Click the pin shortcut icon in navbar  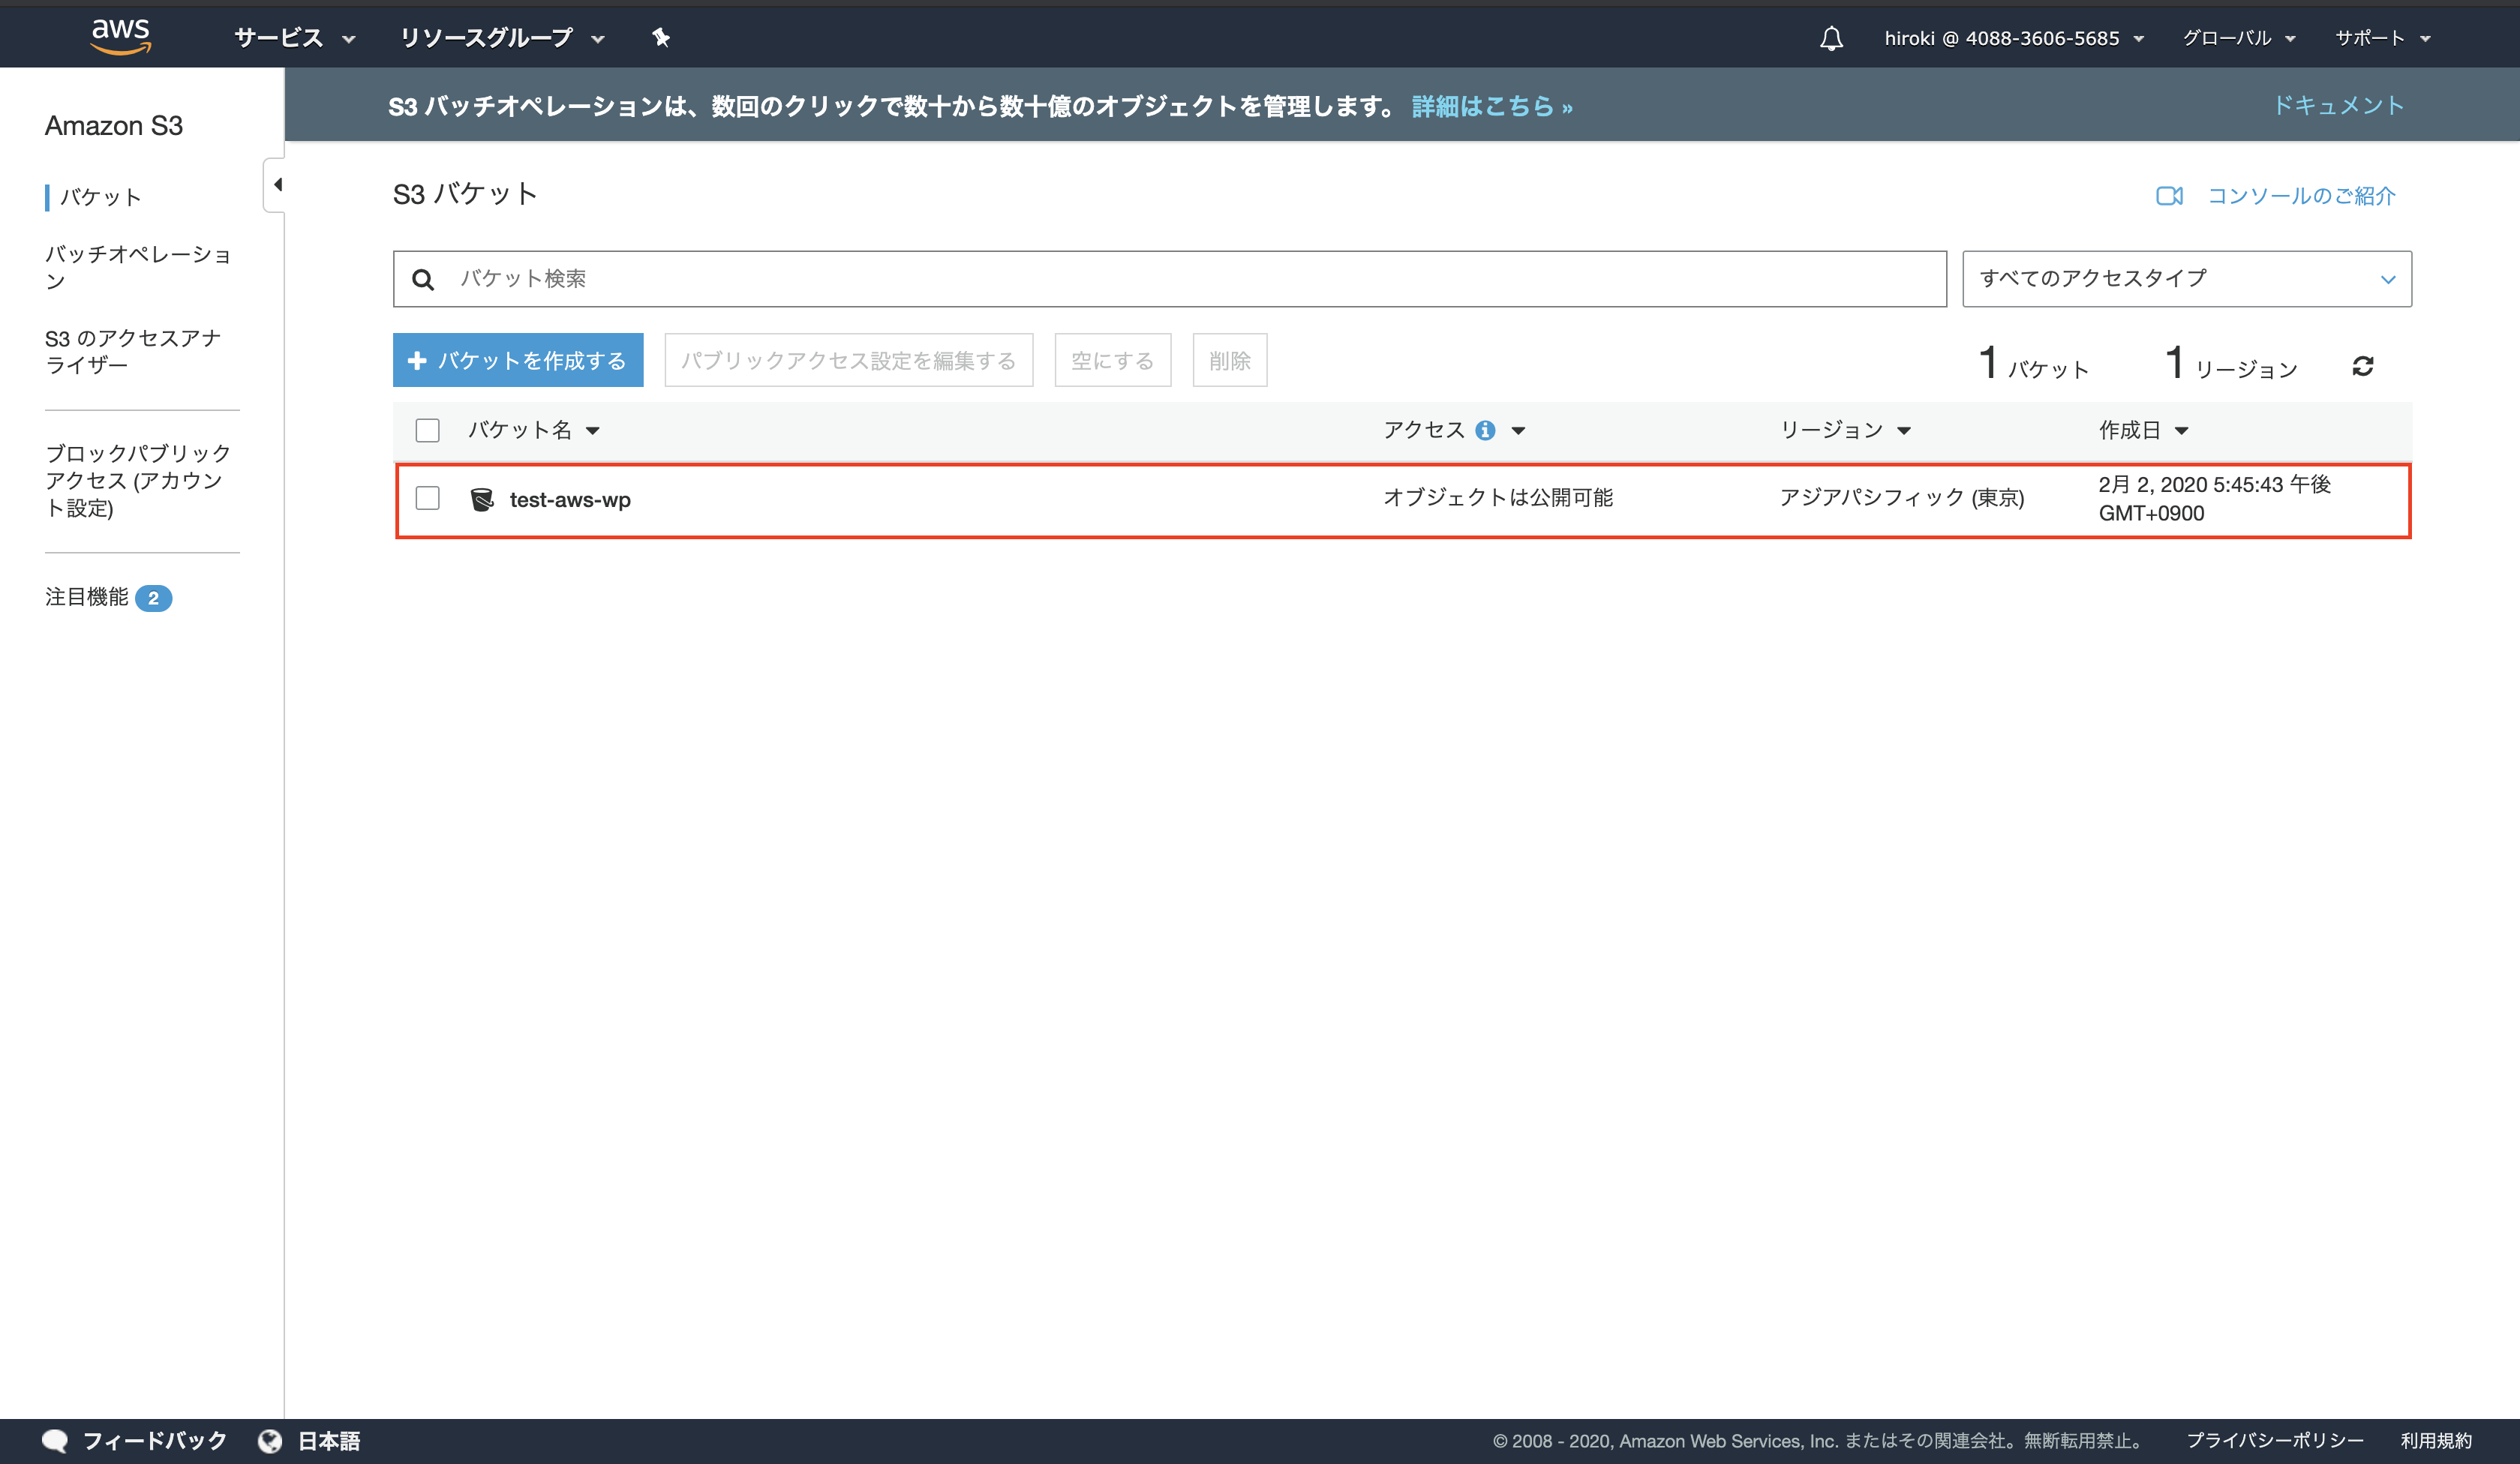[x=661, y=38]
